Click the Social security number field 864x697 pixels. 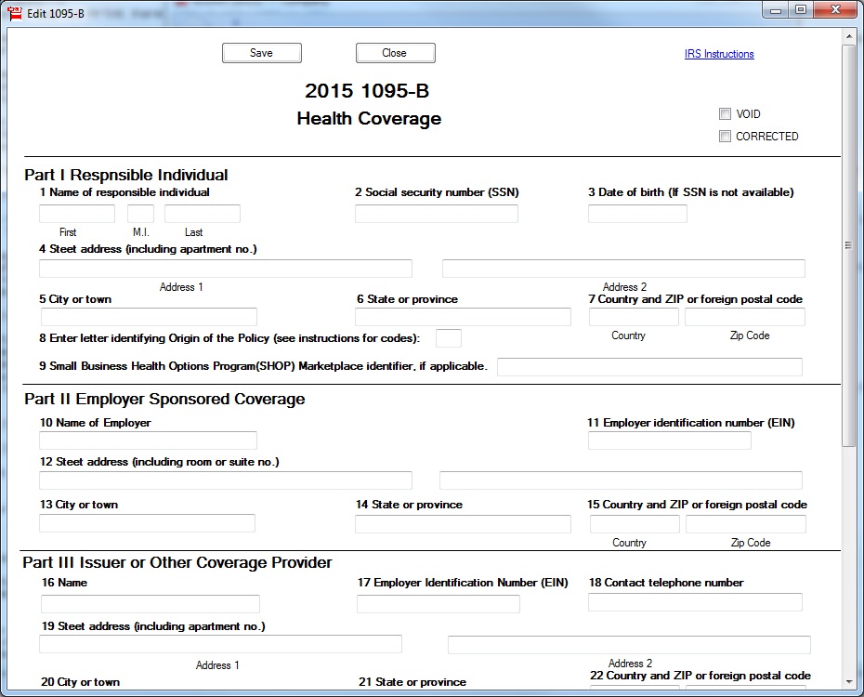coord(436,213)
